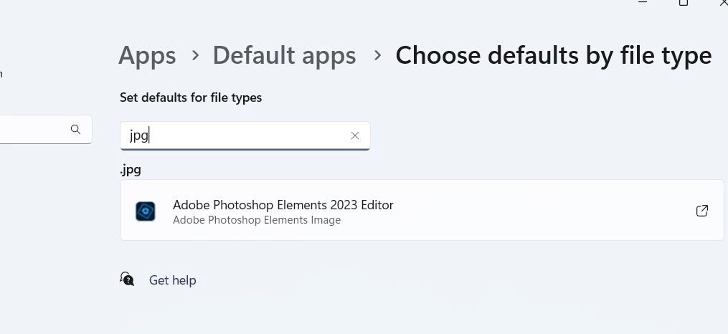Viewport: 728px width, 334px height.
Task: Go back to Apps breadcrumb
Action: [147, 55]
